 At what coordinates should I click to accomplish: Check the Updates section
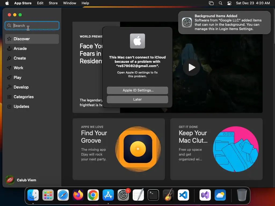32,106
